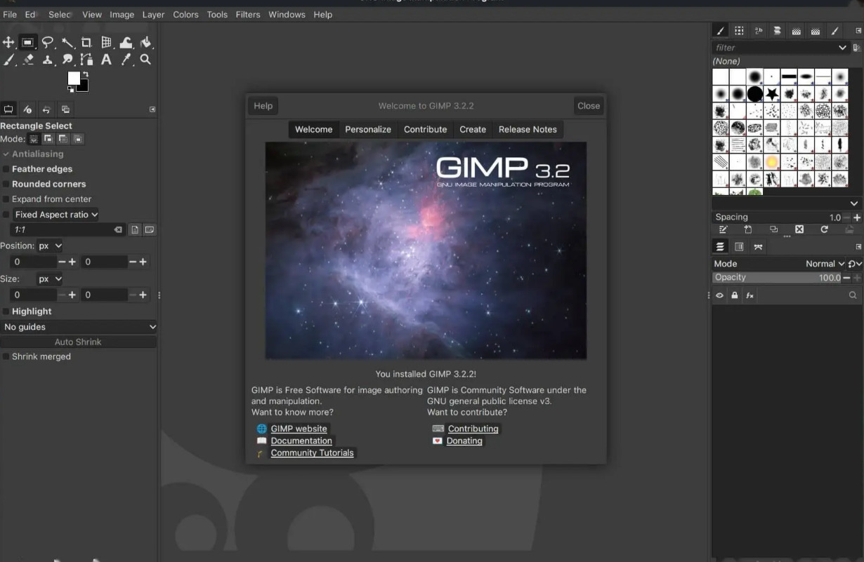The height and width of the screenshot is (562, 864).
Task: Adjust the layer Opacity slider
Action: point(777,278)
